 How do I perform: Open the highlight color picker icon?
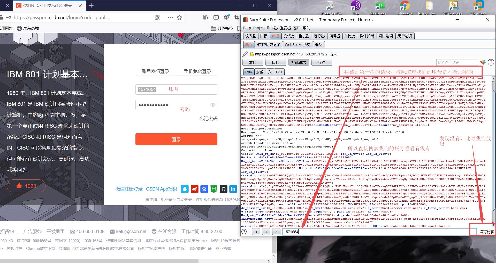[x=483, y=62]
